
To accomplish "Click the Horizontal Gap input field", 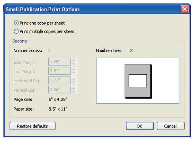I will point(60,80).
